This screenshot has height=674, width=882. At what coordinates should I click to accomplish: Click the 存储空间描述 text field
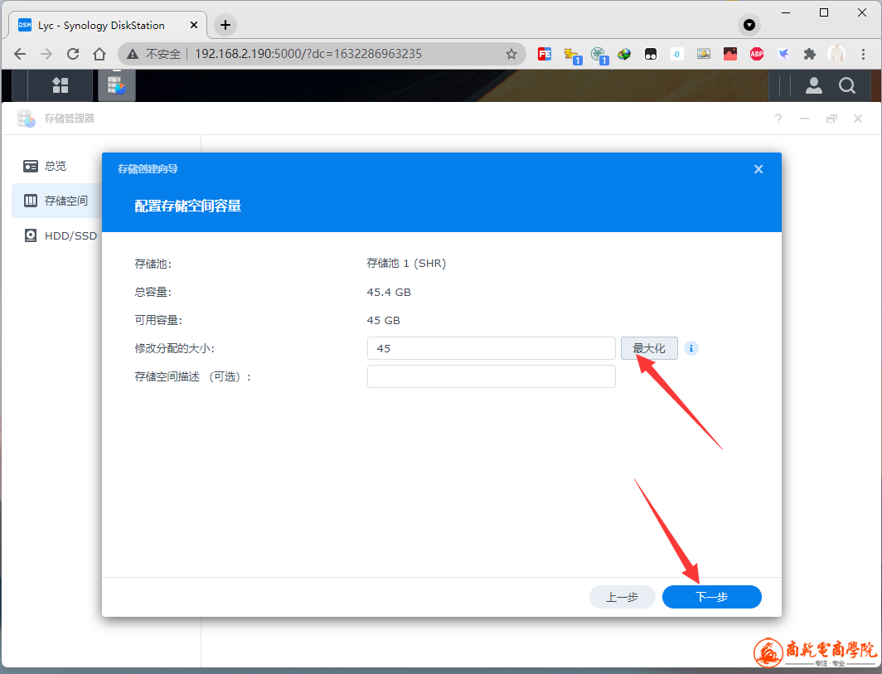click(491, 376)
